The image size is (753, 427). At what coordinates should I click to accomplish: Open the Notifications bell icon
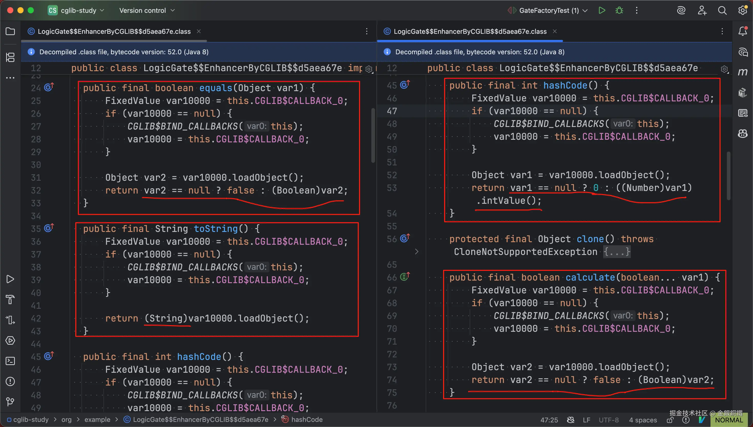[x=742, y=31]
